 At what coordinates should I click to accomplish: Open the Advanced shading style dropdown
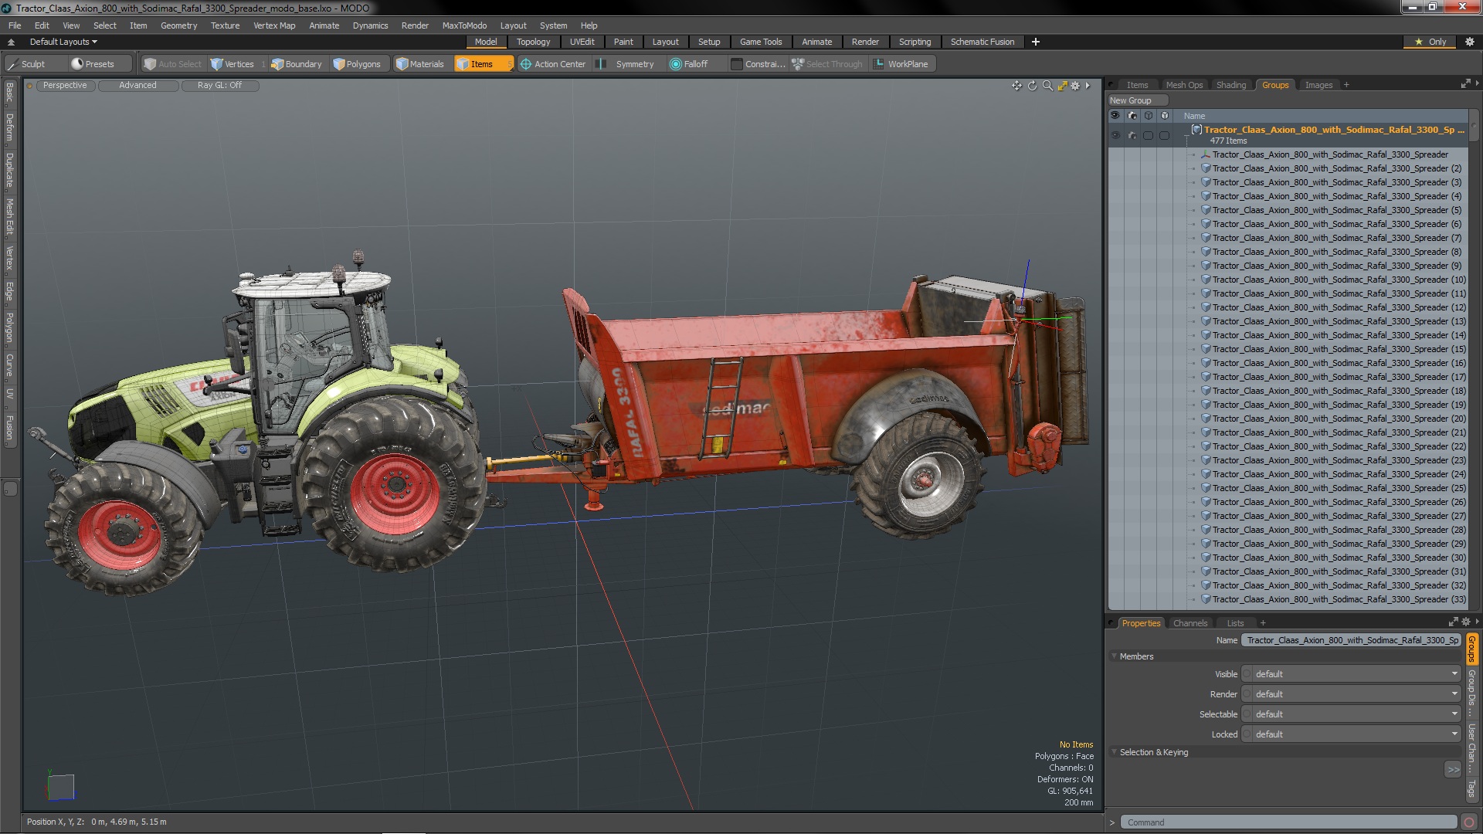(137, 86)
